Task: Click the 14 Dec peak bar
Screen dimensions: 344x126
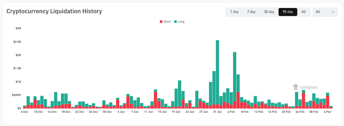Action: click(x=56, y=99)
